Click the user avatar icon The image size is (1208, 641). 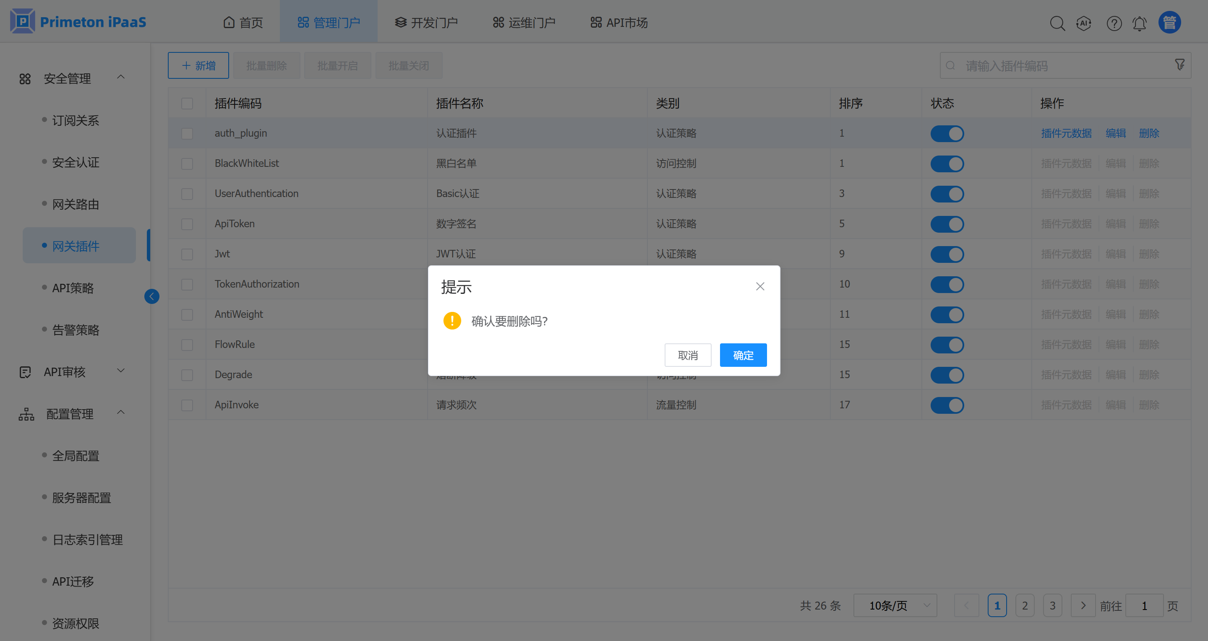click(x=1169, y=23)
